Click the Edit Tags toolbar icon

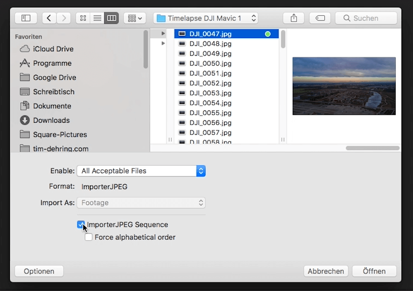coord(320,18)
